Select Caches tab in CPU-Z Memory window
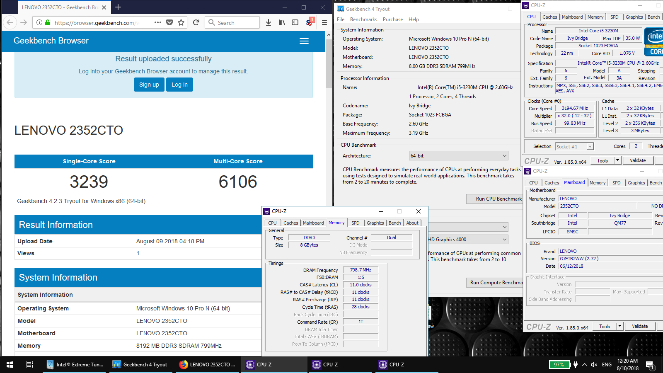This screenshot has height=373, width=663. click(291, 223)
